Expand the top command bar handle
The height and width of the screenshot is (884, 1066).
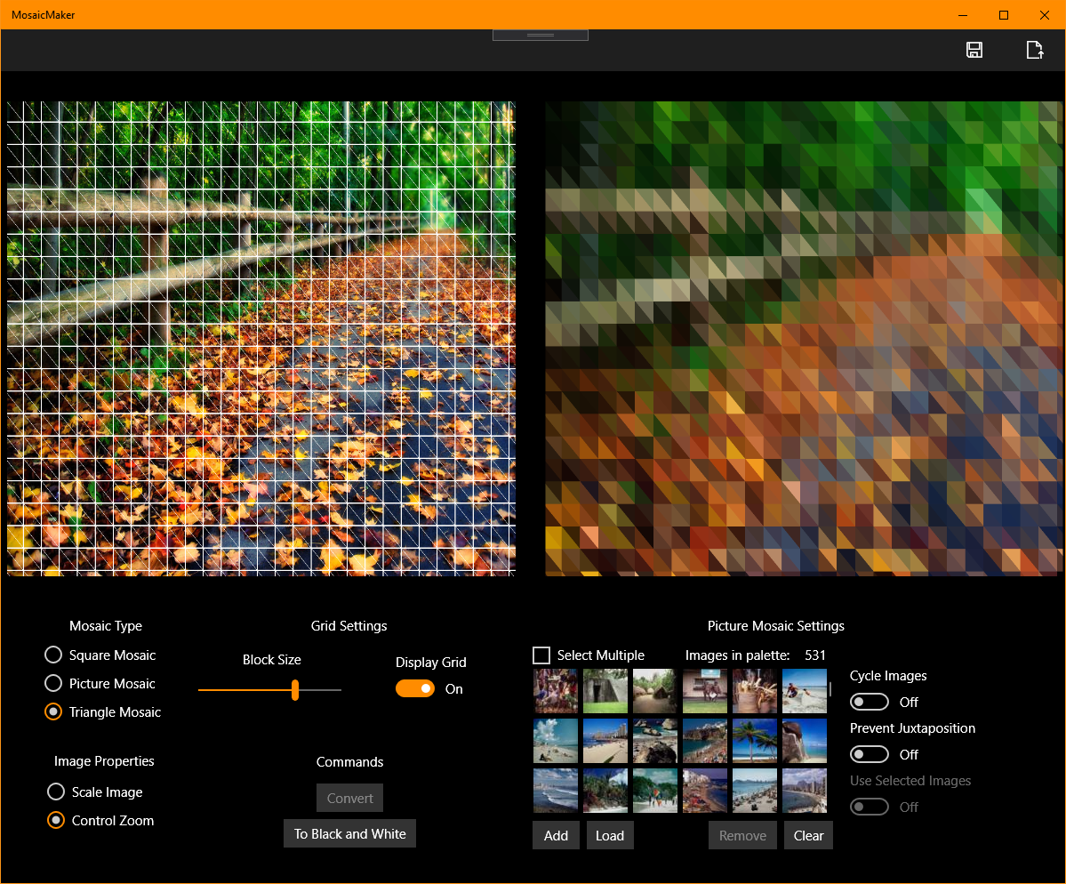541,35
